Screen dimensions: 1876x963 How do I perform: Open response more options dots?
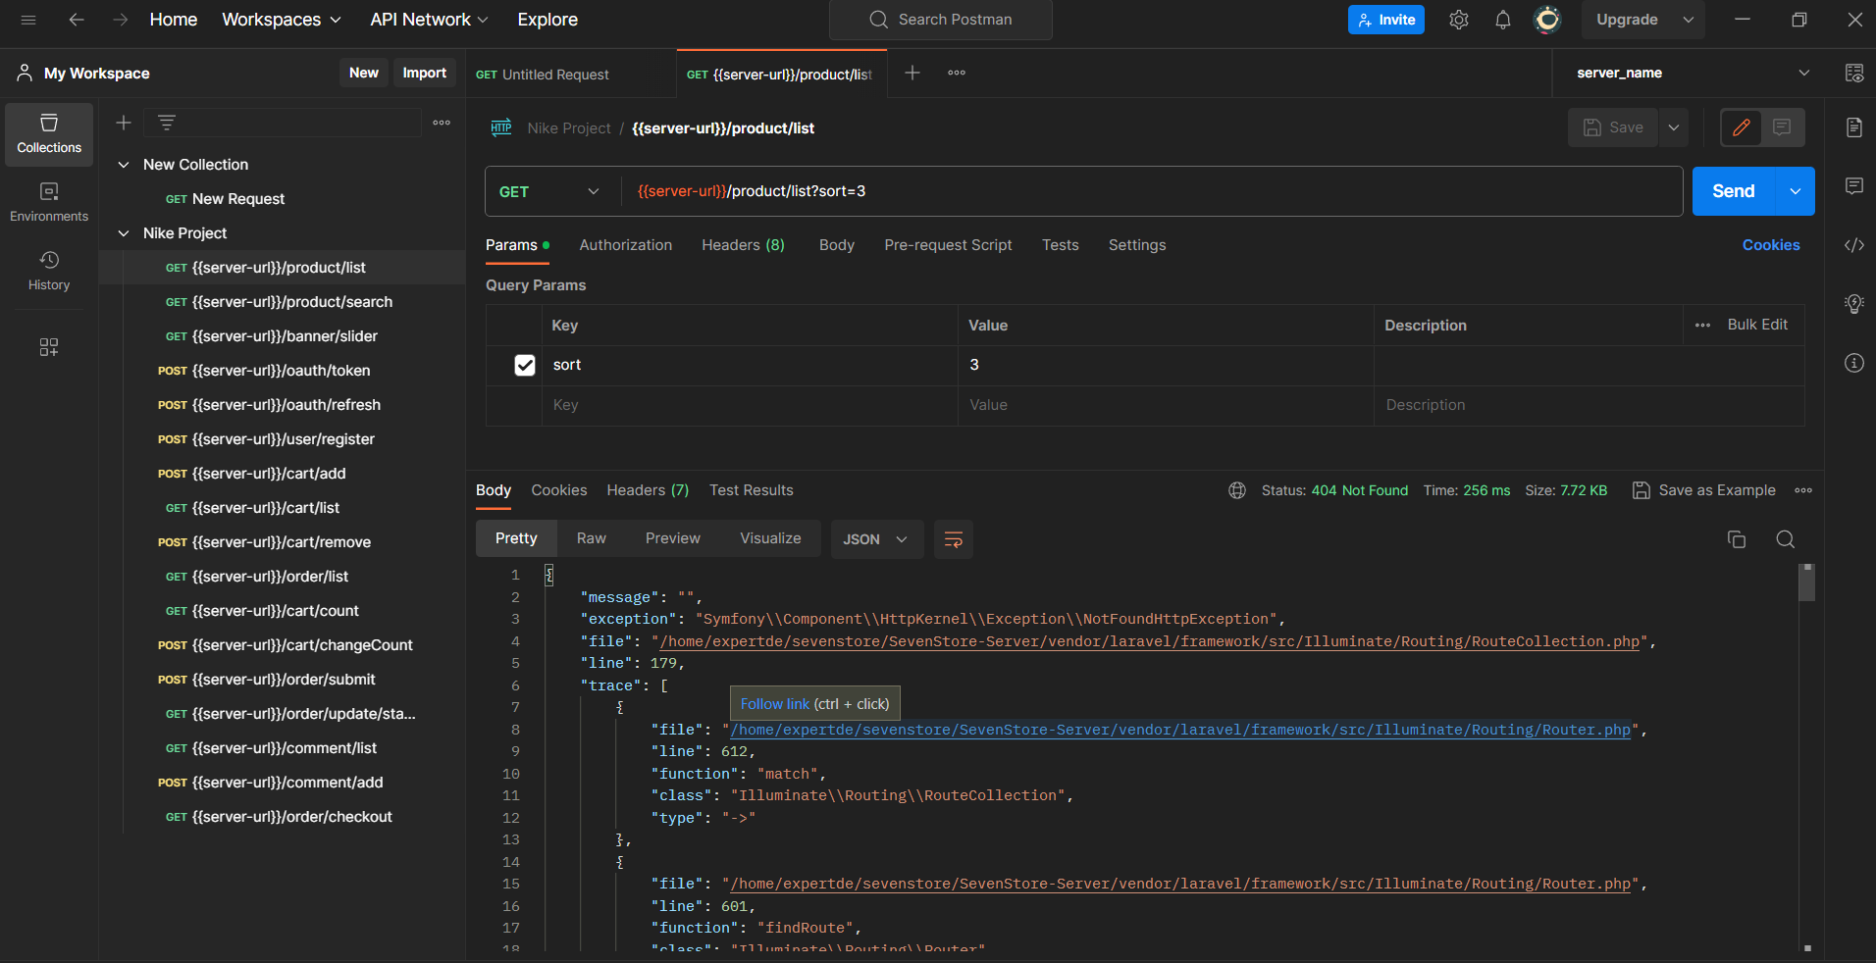click(1803, 490)
